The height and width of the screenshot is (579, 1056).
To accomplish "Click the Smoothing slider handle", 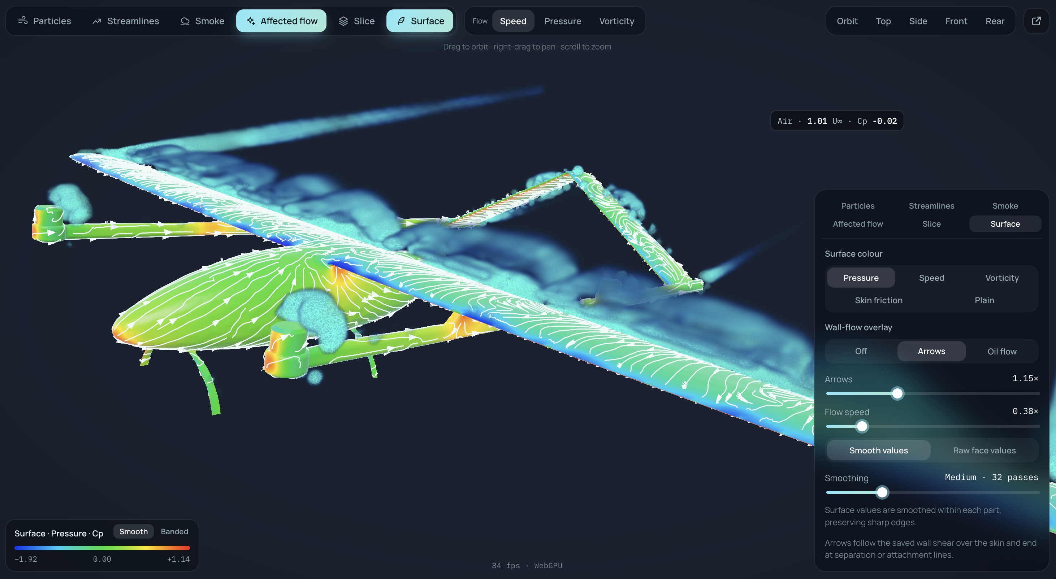I will pos(882,492).
